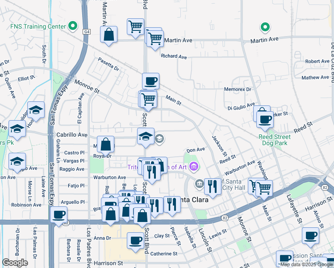Open the coffee marker near Parker St

point(265,120)
